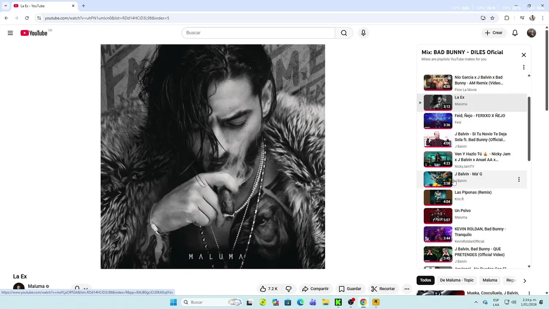Open File Explorer from the taskbar
The width and height of the screenshot is (549, 309).
click(326, 302)
